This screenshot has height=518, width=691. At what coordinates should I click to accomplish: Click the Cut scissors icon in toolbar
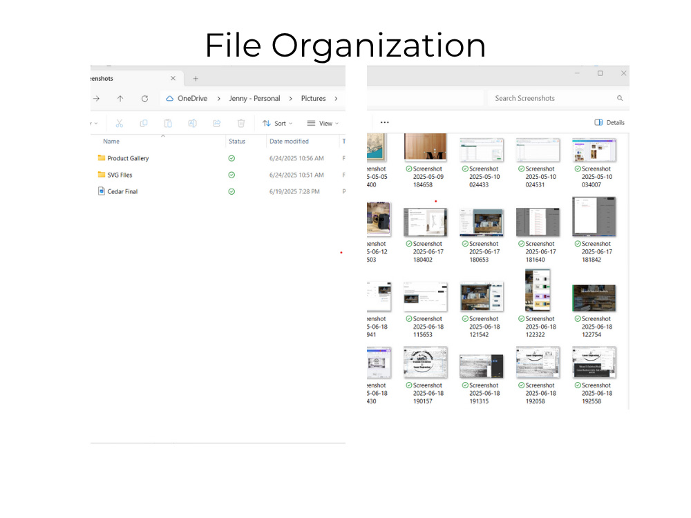[x=120, y=124]
